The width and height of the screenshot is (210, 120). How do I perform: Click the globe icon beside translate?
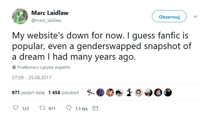(x=14, y=67)
